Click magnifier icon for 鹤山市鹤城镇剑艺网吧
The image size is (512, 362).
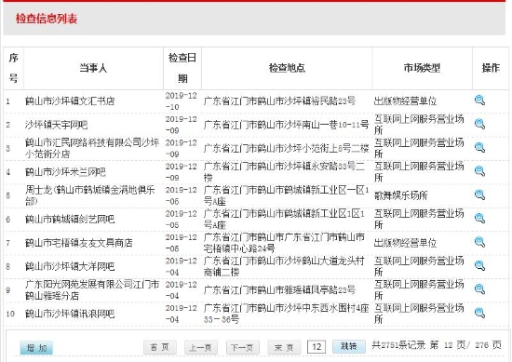pos(479,219)
